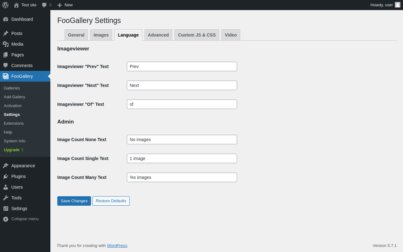Focus the Imageviewer "Prev" Text field
The image size is (403, 252).
(x=182, y=66)
